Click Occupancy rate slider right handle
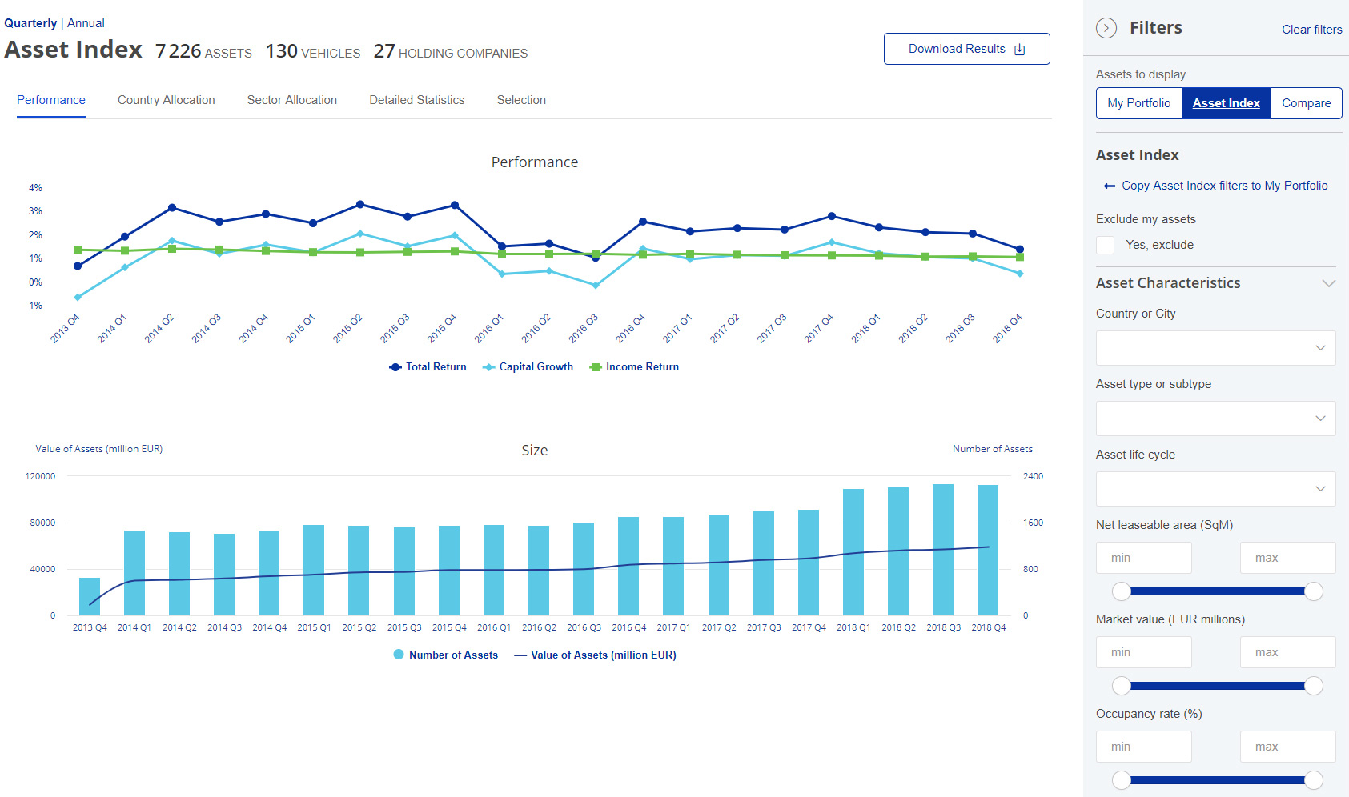Image resolution: width=1349 pixels, height=797 pixels. point(1314,780)
